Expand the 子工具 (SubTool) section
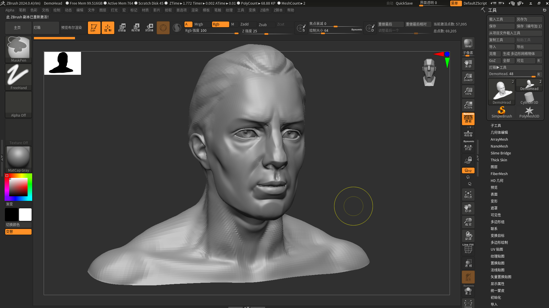Screen dimensions: 549x308 [496, 125]
